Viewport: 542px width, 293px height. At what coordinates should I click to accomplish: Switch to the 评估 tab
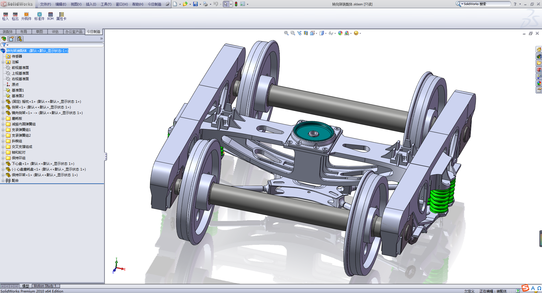pyautogui.click(x=55, y=32)
